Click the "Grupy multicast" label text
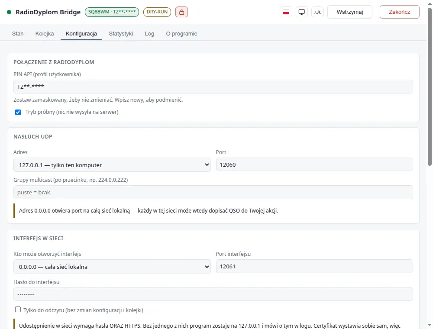The width and height of the screenshot is (433, 329). click(71, 180)
